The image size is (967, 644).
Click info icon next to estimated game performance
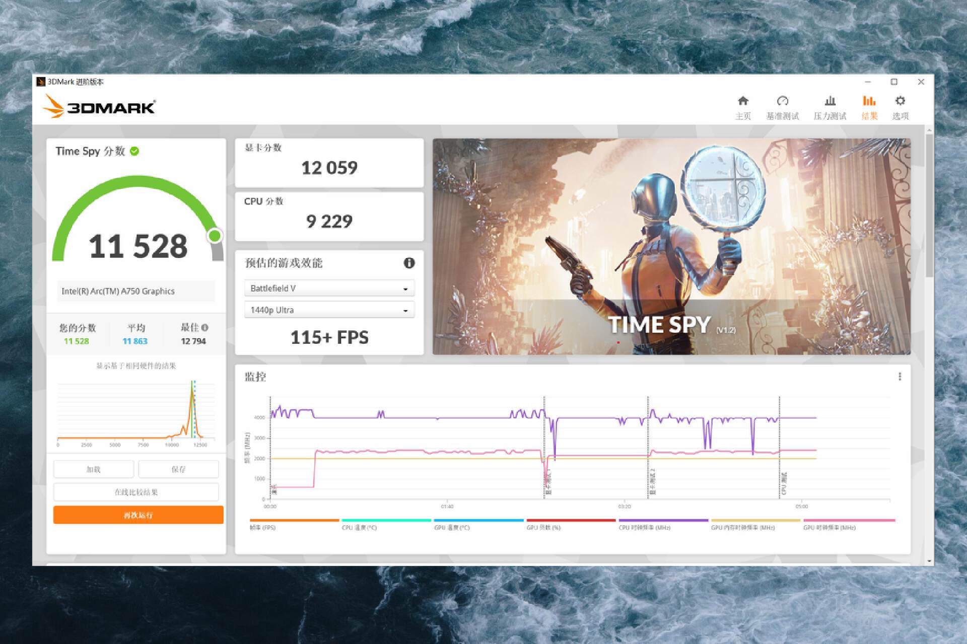(x=409, y=263)
